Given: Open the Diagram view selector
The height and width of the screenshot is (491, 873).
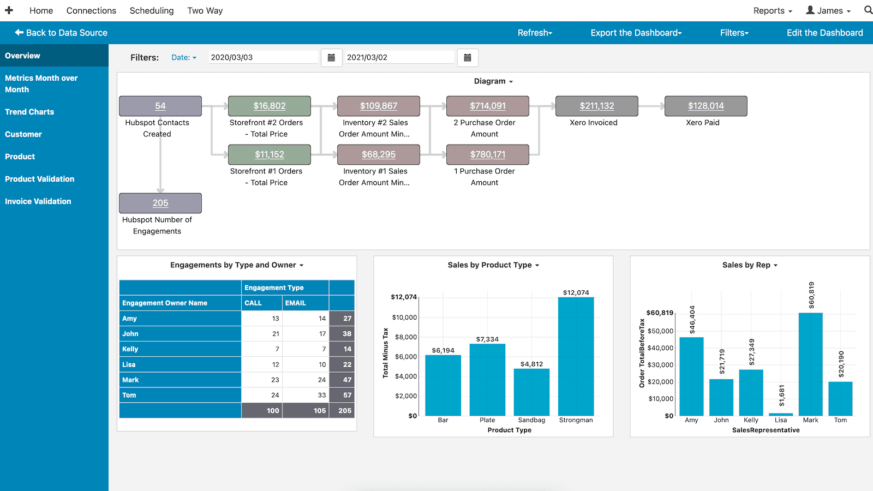Looking at the screenshot, I should click(x=493, y=81).
